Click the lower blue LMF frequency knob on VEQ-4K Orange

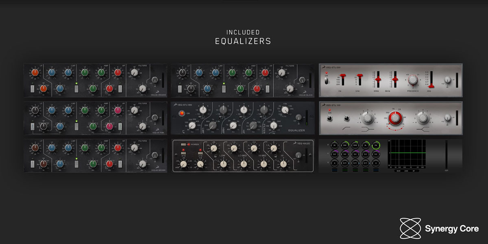[x=60, y=88]
